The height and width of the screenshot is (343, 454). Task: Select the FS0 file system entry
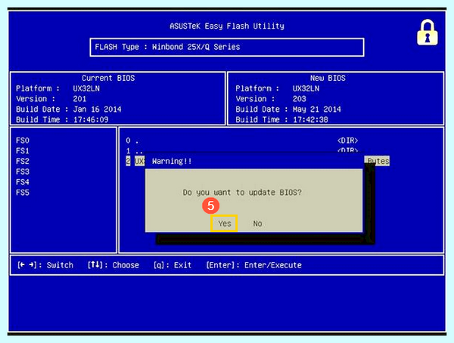tap(23, 141)
